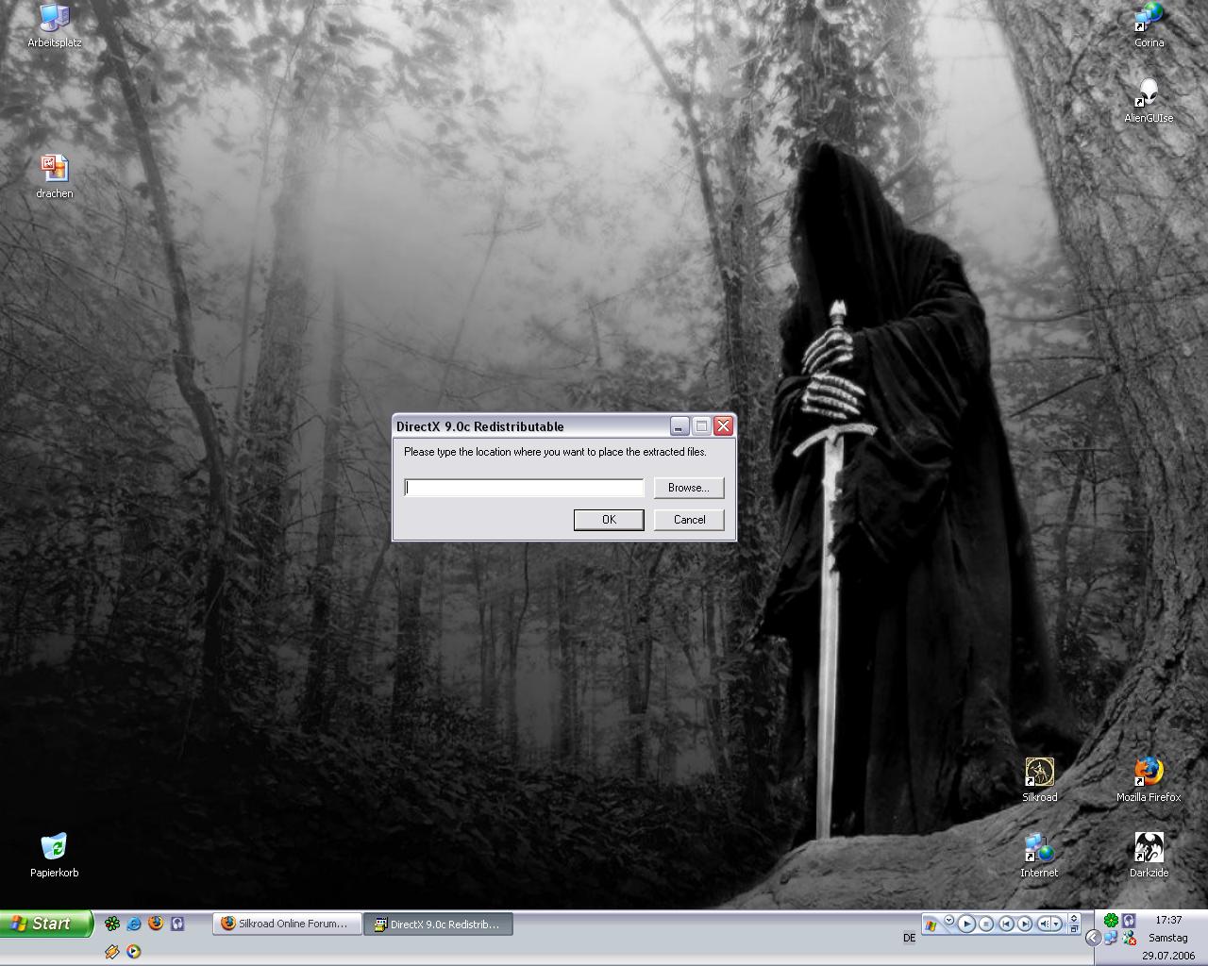This screenshot has height=966, width=1208.
Task: Select the Mozilla Firefox desktop shortcut
Action: click(1148, 774)
